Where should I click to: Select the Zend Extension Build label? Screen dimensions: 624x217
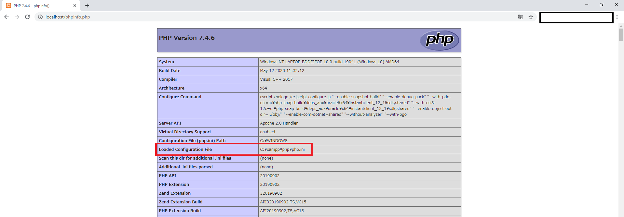(x=181, y=202)
